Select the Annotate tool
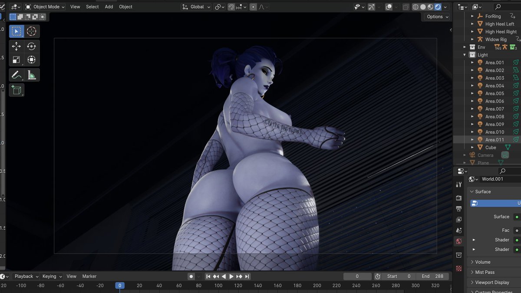521x293 pixels. [x=16, y=75]
